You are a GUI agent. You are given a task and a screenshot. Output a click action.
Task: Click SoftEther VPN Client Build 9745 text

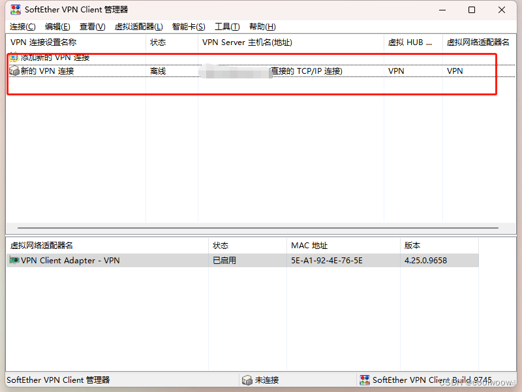pos(432,380)
